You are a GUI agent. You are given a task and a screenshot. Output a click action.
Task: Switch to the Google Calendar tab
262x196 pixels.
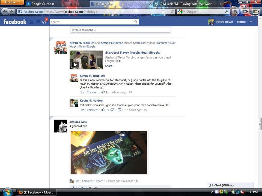(x=57, y=4)
